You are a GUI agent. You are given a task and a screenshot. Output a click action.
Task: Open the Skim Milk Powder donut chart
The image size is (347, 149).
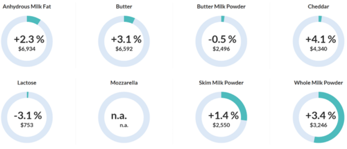(221, 118)
